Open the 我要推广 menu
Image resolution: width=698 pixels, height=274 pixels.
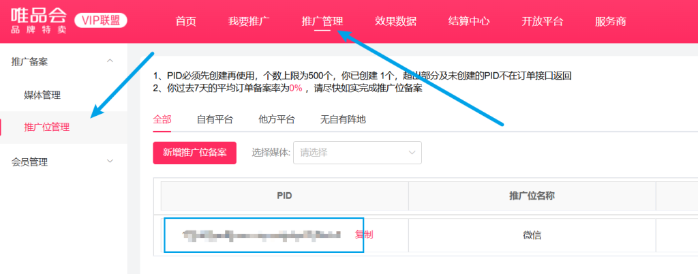[249, 21]
